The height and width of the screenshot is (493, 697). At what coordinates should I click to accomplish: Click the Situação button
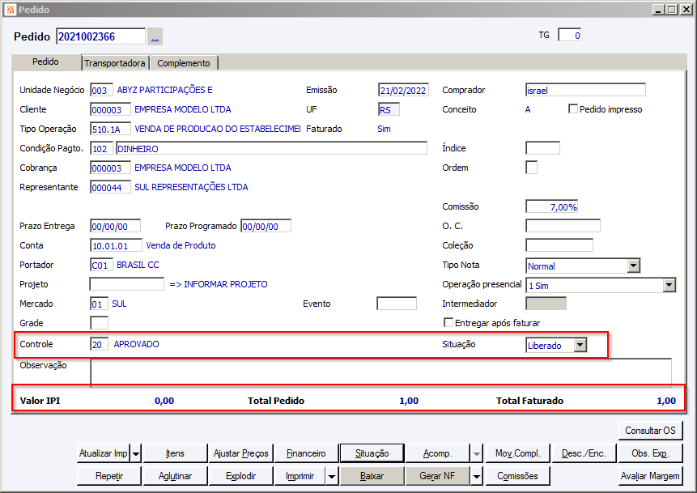coord(372,453)
